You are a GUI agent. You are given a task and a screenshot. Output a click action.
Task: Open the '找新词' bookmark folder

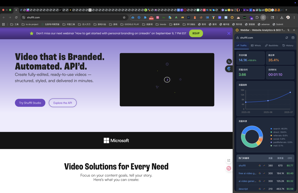[x=147, y=24]
